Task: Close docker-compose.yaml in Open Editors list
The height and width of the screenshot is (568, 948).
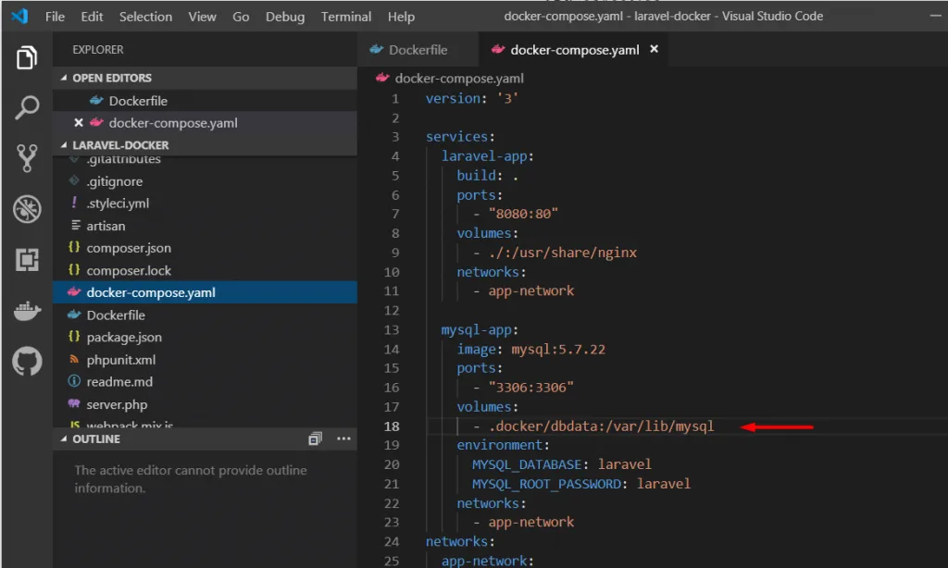Action: coord(78,123)
